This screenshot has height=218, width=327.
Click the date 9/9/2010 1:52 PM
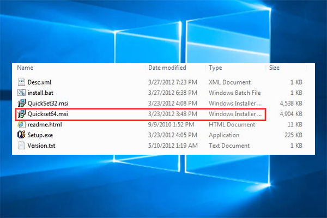[x=171, y=125]
